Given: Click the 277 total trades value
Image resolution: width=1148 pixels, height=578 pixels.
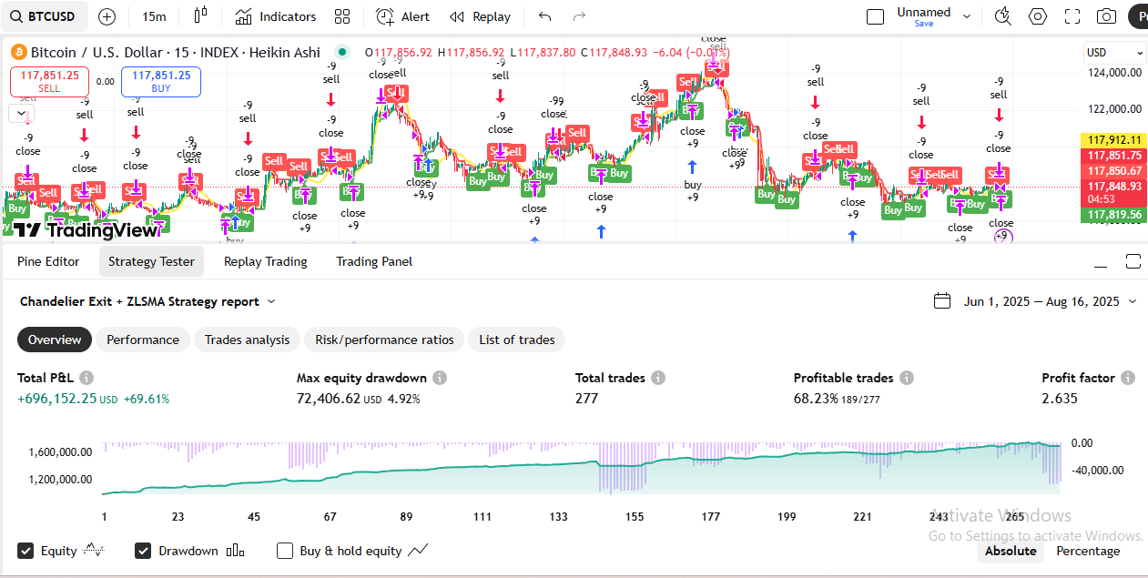Looking at the screenshot, I should pos(586,398).
